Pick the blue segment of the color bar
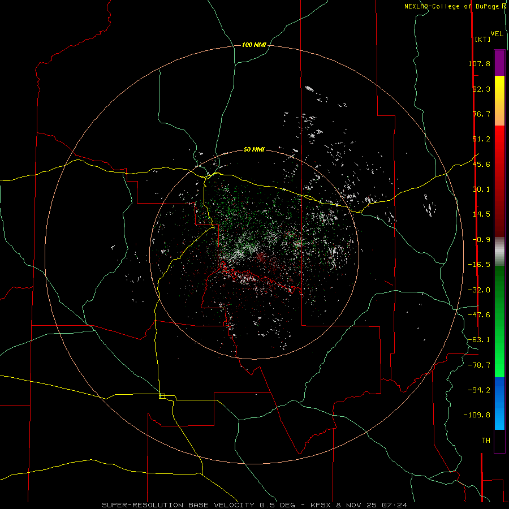This screenshot has width=509, height=509. 499,403
